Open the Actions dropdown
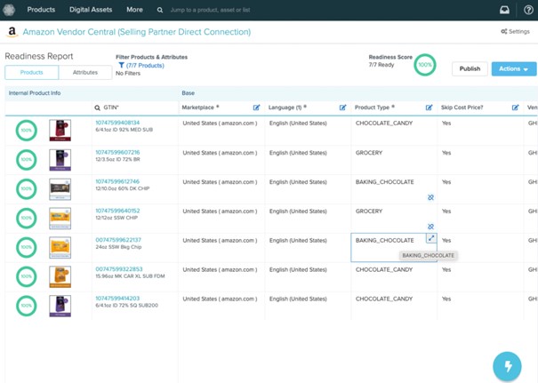 tap(514, 69)
